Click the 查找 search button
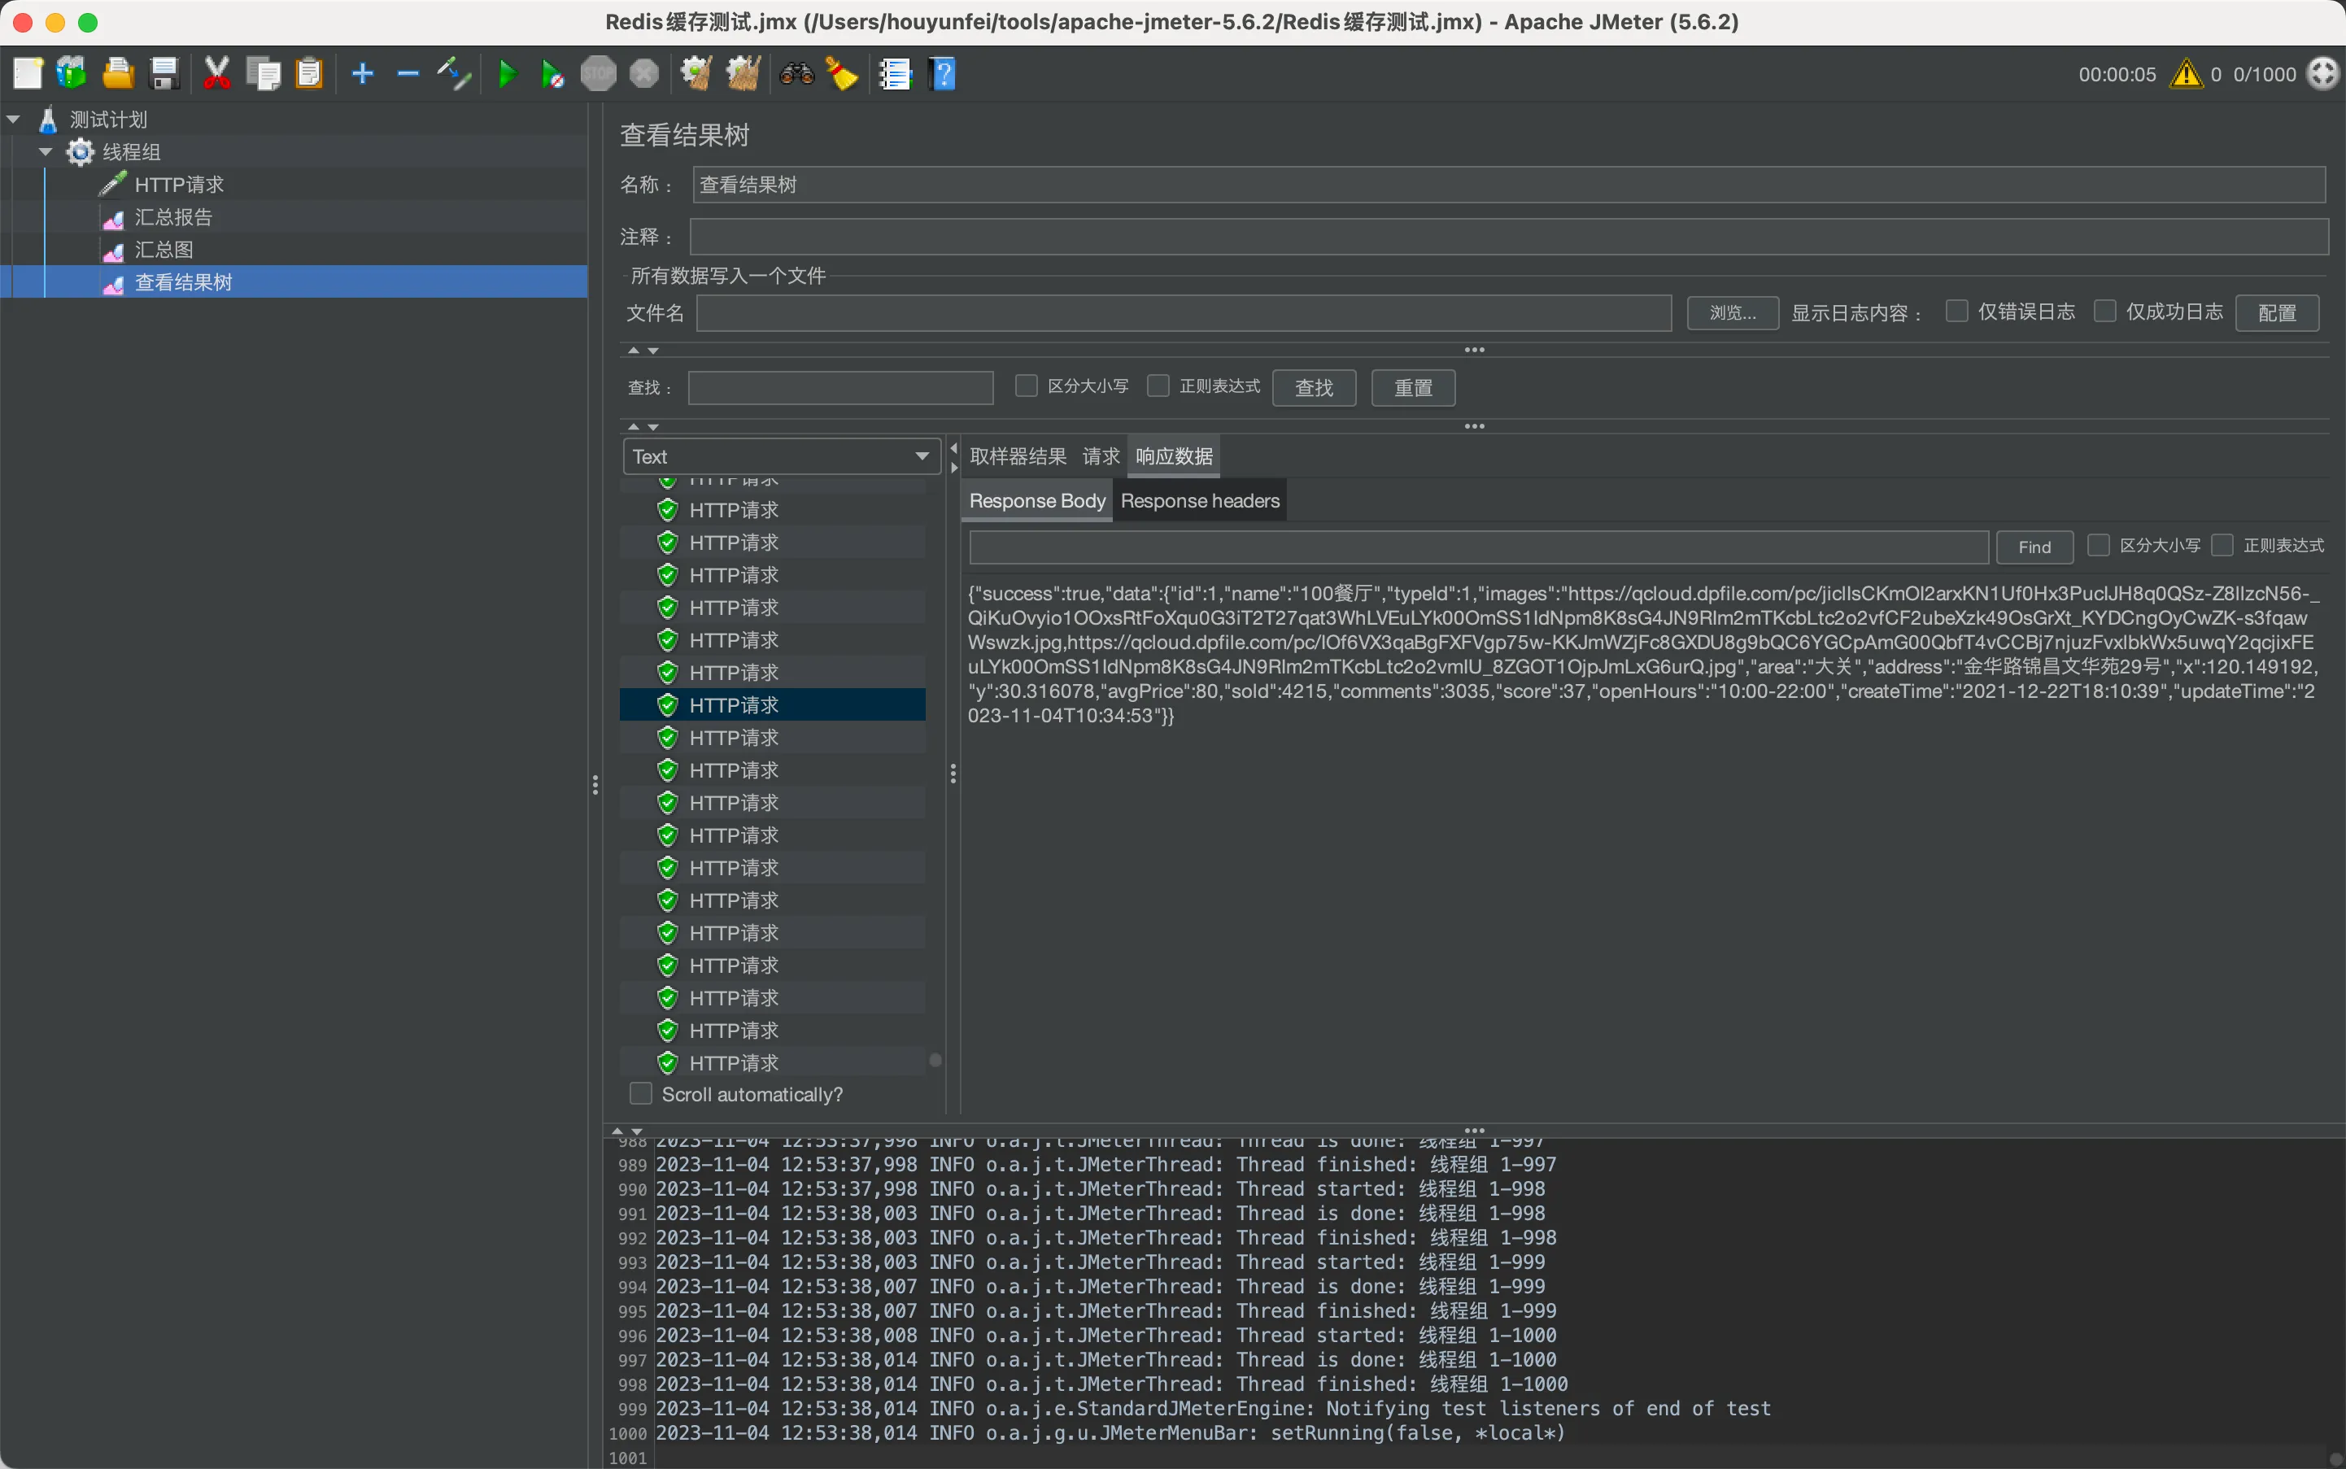This screenshot has width=2346, height=1469. click(x=1315, y=388)
